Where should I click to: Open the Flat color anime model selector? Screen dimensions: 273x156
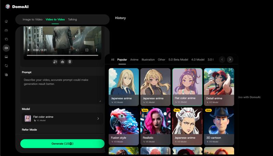tap(62, 118)
